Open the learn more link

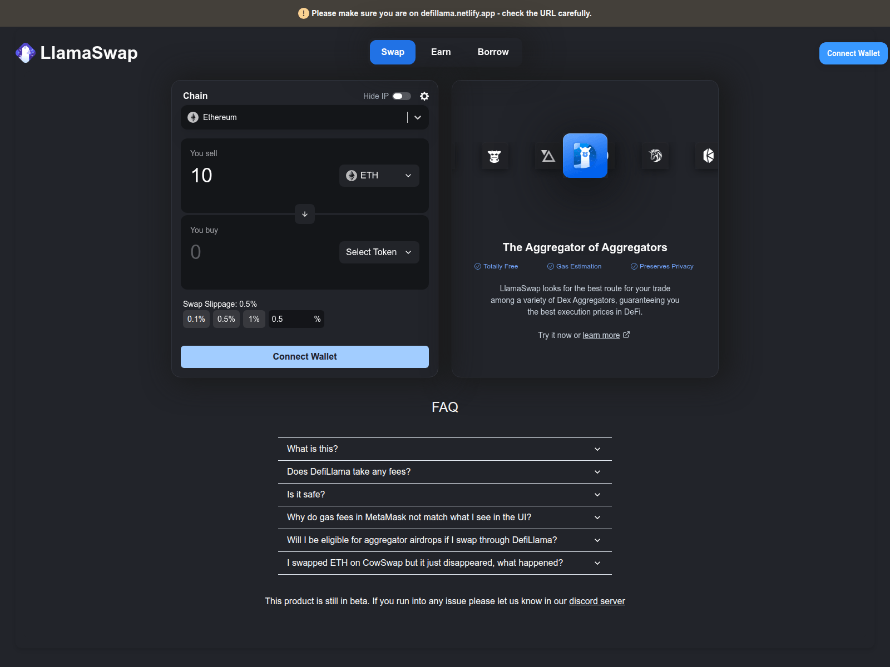point(601,335)
